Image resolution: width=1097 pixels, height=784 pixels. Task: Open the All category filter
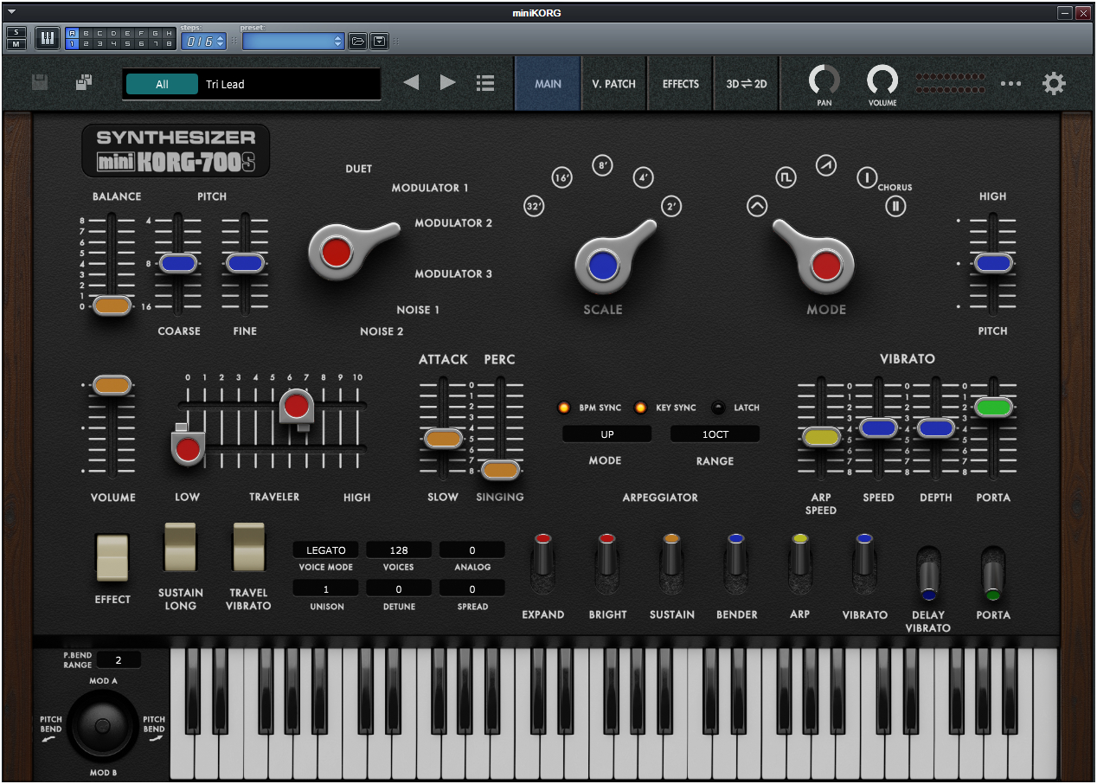pos(162,84)
